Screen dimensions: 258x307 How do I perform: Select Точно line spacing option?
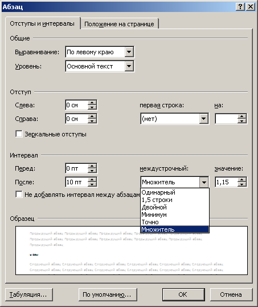click(175, 222)
